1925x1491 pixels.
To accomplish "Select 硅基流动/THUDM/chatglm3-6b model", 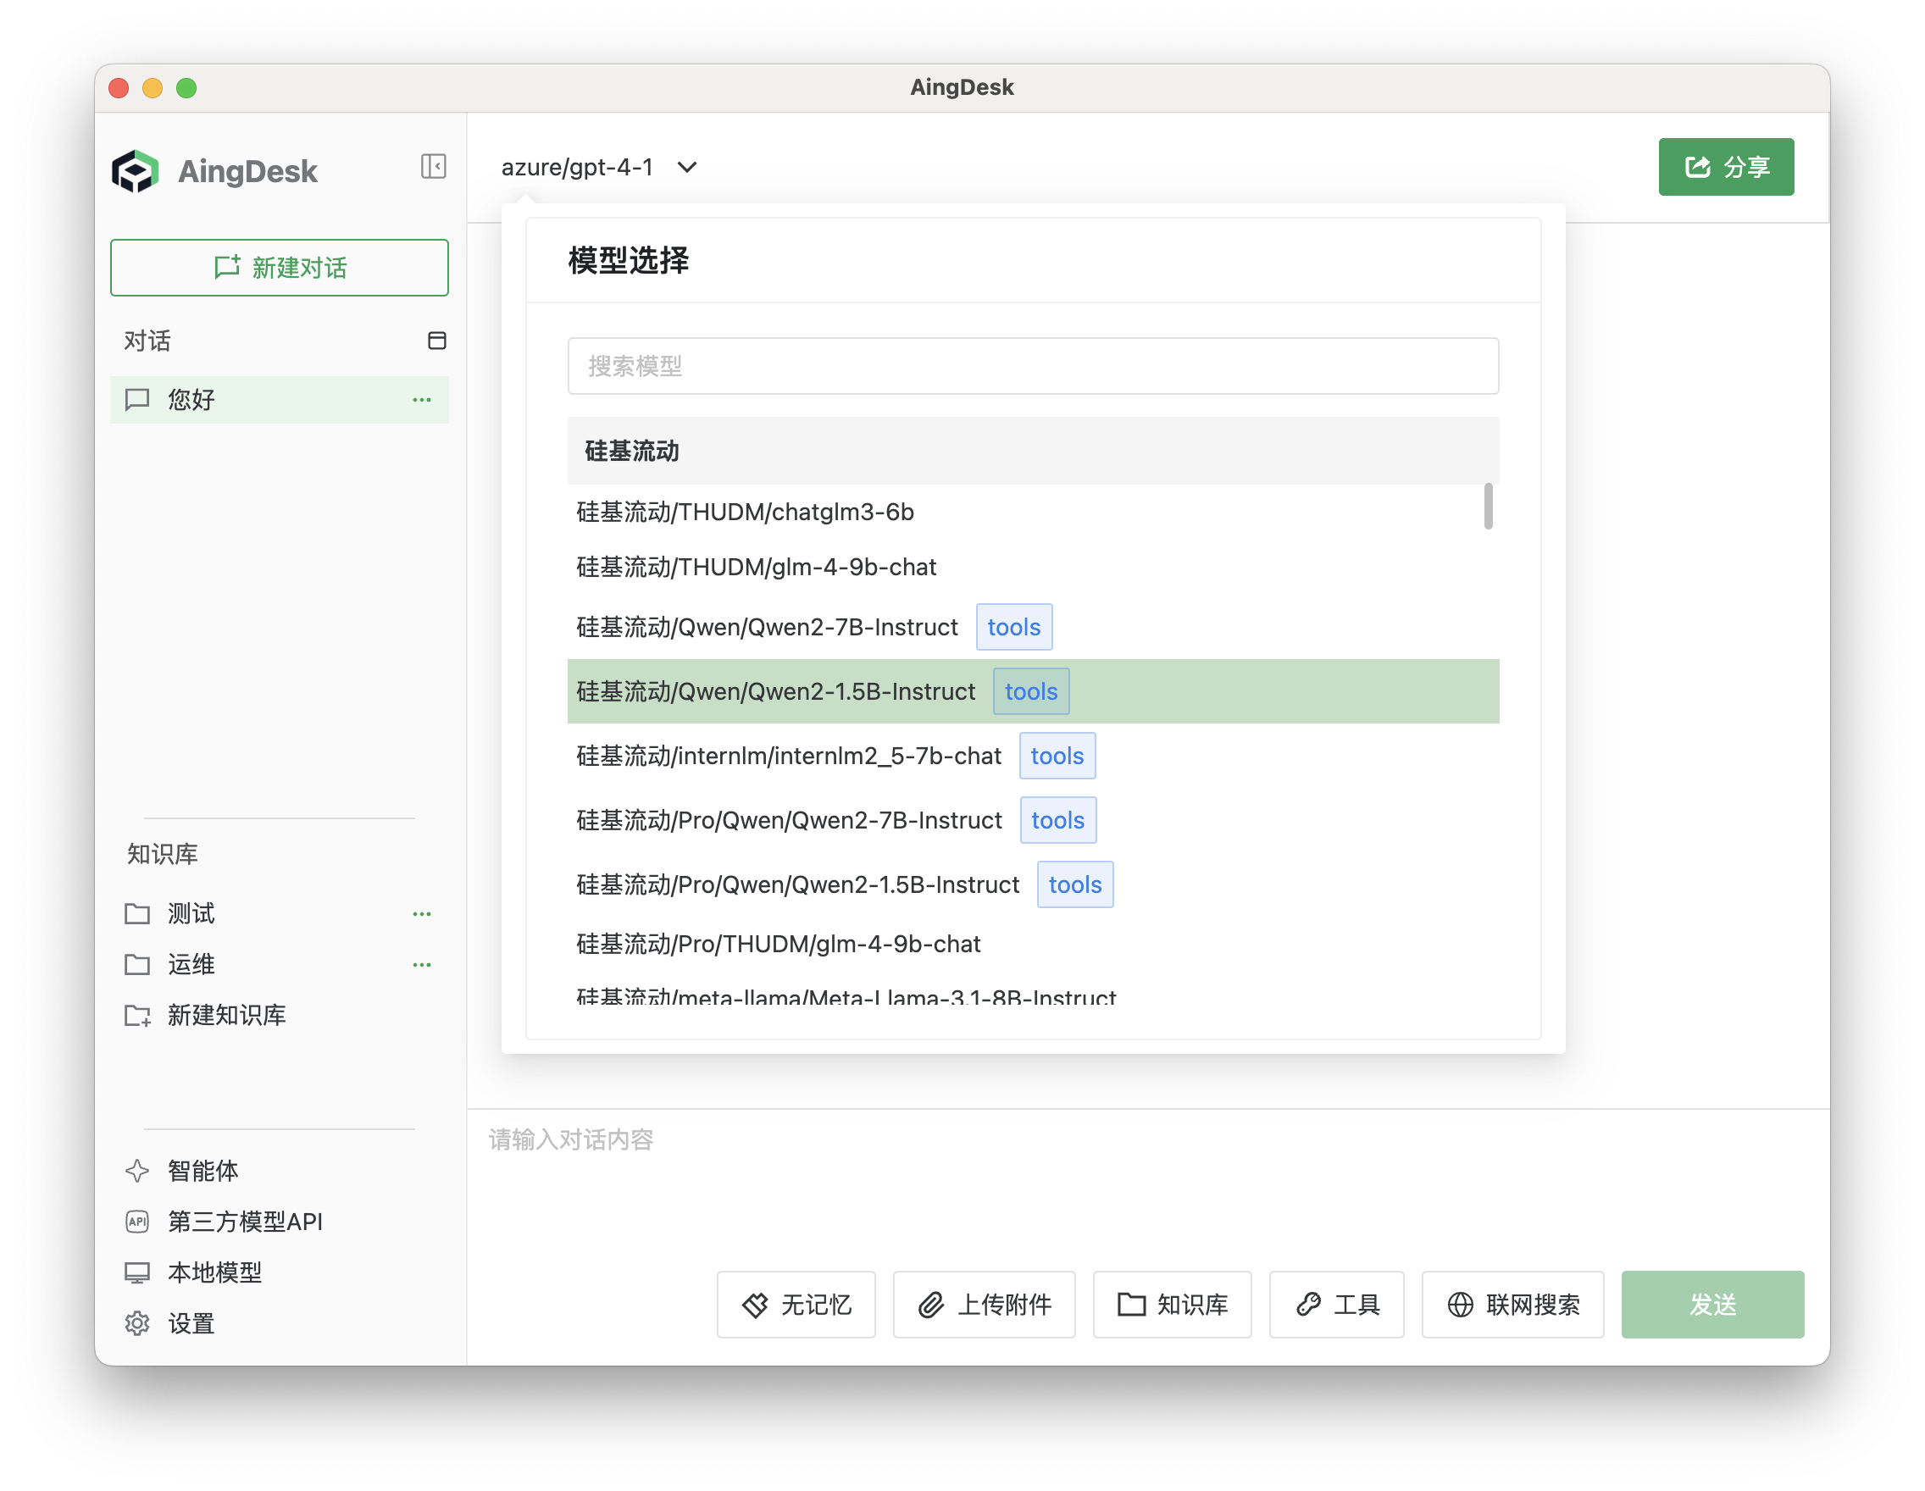I will (x=743, y=512).
